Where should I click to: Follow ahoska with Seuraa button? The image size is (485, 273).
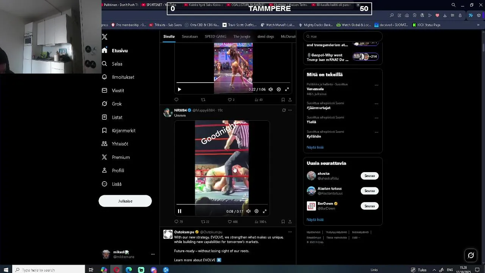369,176
